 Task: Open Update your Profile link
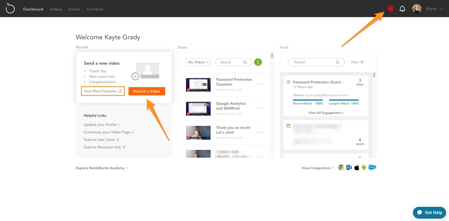(x=102, y=125)
